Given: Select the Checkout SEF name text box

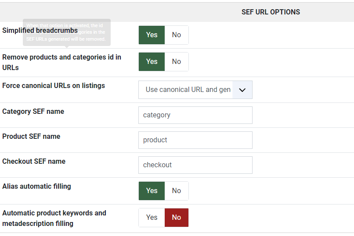Looking at the screenshot, I should 195,165.
